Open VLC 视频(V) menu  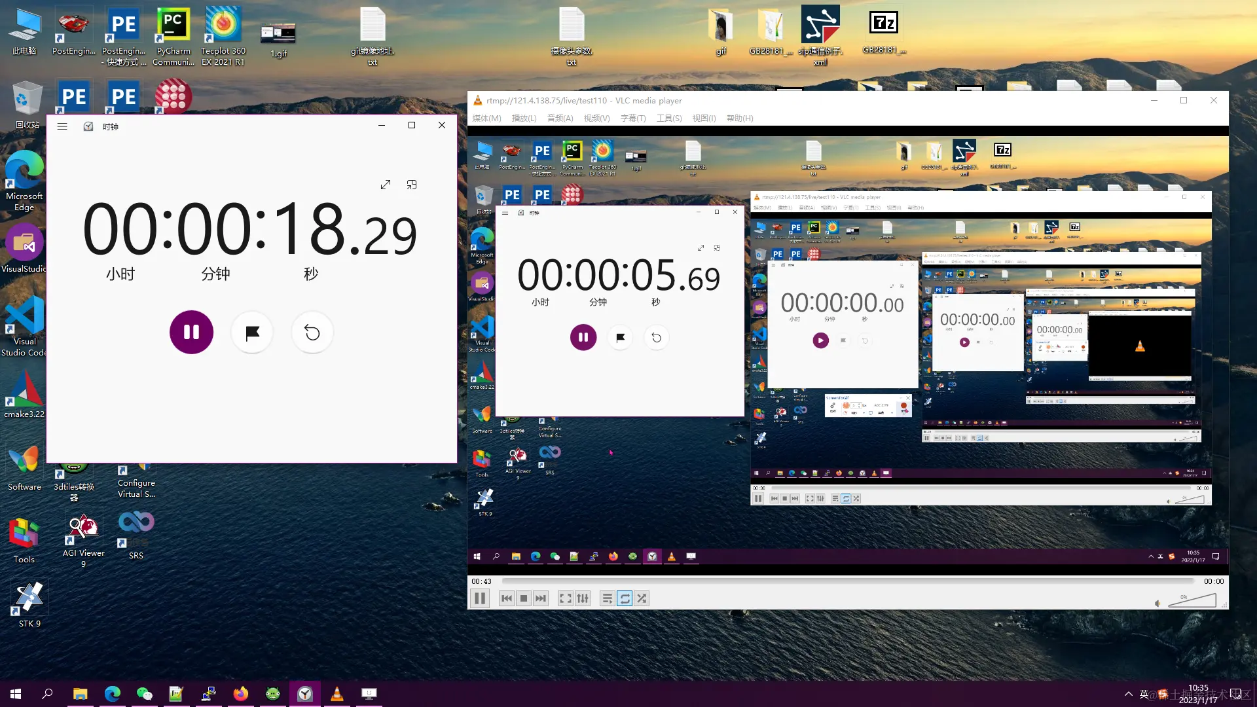pos(596,118)
